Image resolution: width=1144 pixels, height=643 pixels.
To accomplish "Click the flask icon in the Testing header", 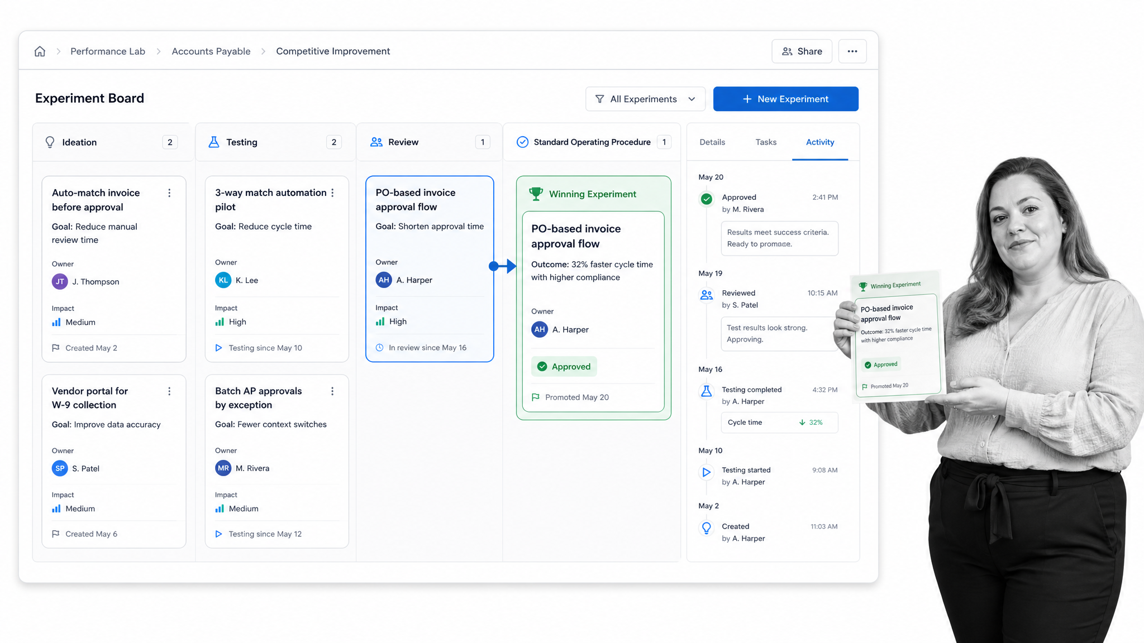I will 213,142.
